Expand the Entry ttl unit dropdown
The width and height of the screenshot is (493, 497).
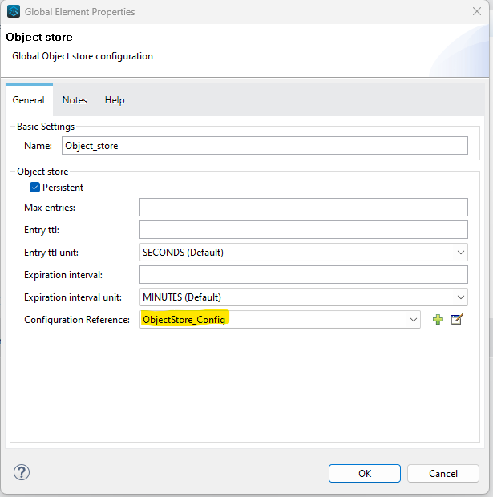tap(460, 252)
